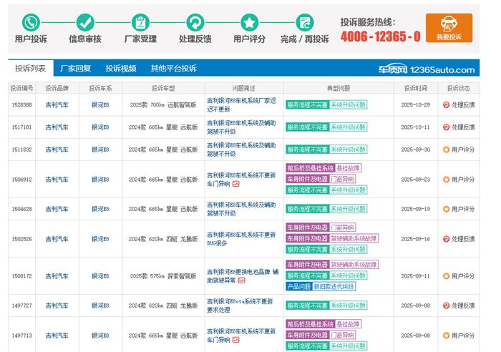This screenshot has width=501, height=352.
Task: Select the 其他平台投诉 tab
Action: pos(173,69)
